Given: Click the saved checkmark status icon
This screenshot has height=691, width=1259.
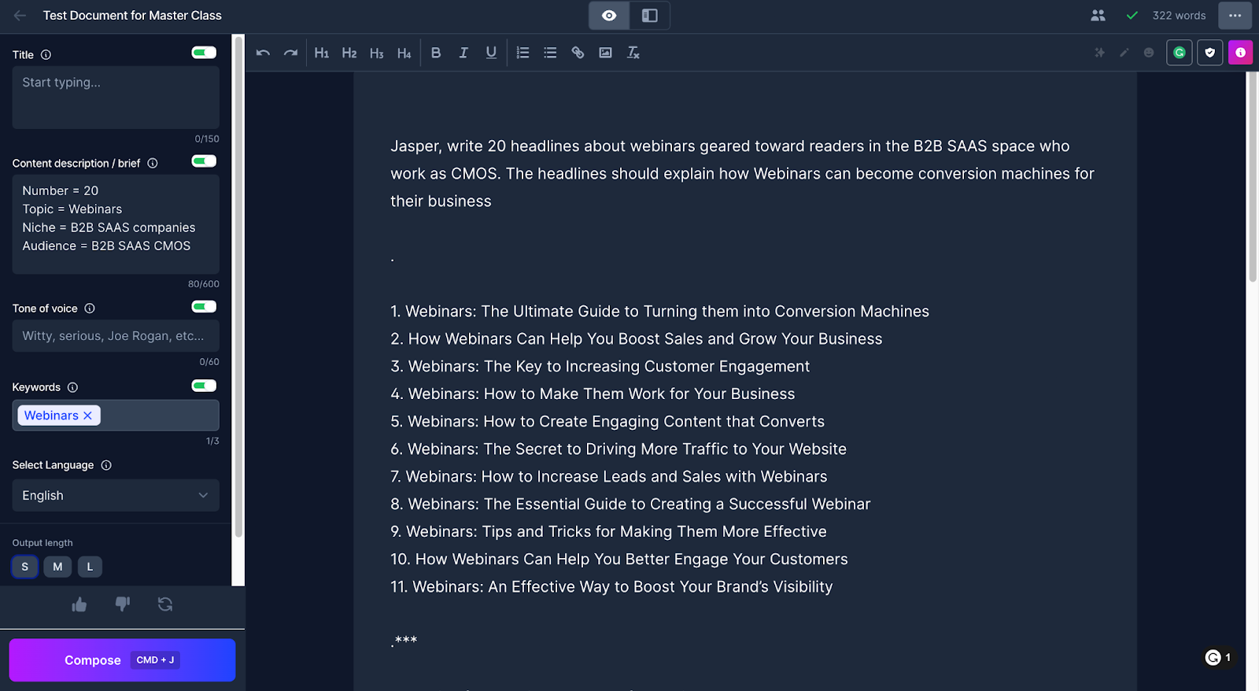Looking at the screenshot, I should (1132, 16).
